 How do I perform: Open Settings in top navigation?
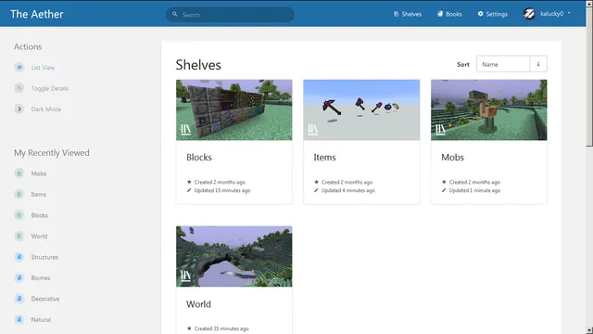tap(492, 14)
